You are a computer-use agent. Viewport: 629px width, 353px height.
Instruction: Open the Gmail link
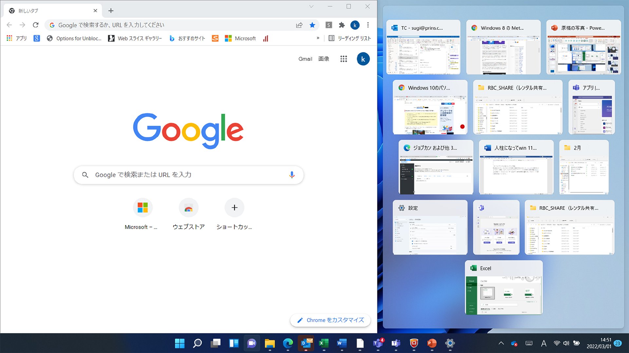pos(305,59)
